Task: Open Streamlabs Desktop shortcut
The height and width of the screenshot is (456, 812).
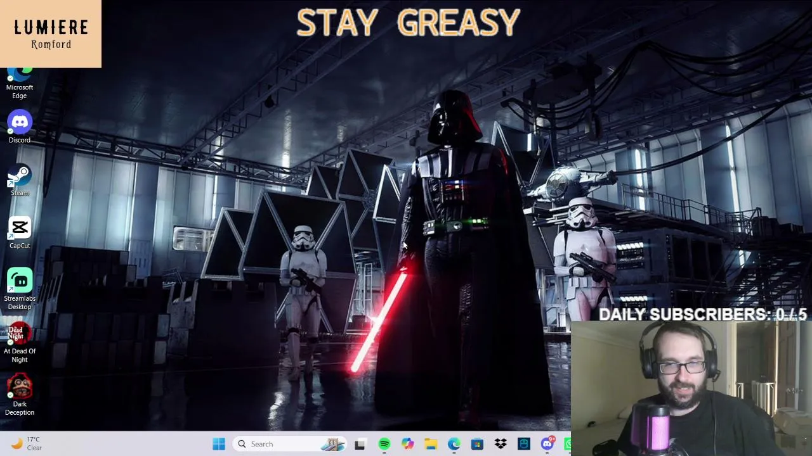Action: 20,290
